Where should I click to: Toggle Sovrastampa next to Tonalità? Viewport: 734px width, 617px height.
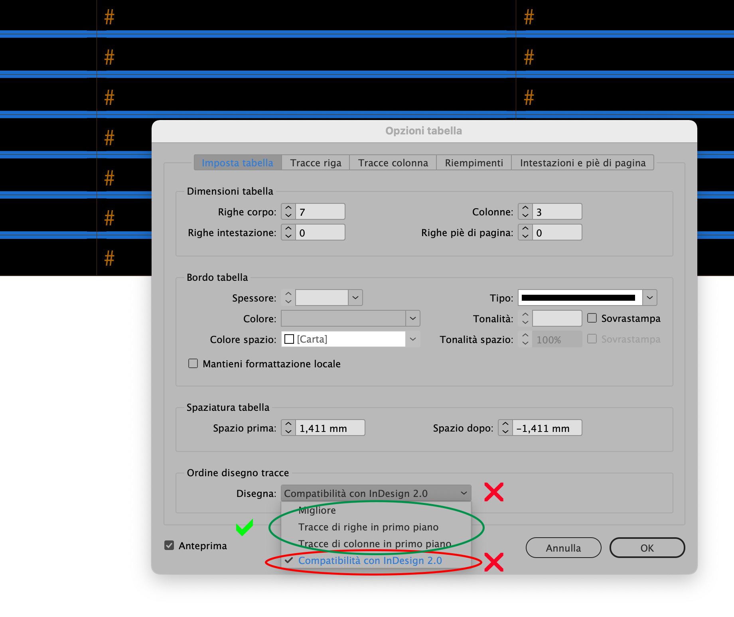(x=592, y=318)
